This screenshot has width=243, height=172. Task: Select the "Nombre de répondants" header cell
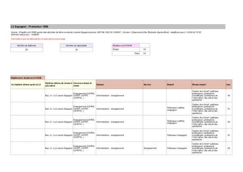pos(76,46)
